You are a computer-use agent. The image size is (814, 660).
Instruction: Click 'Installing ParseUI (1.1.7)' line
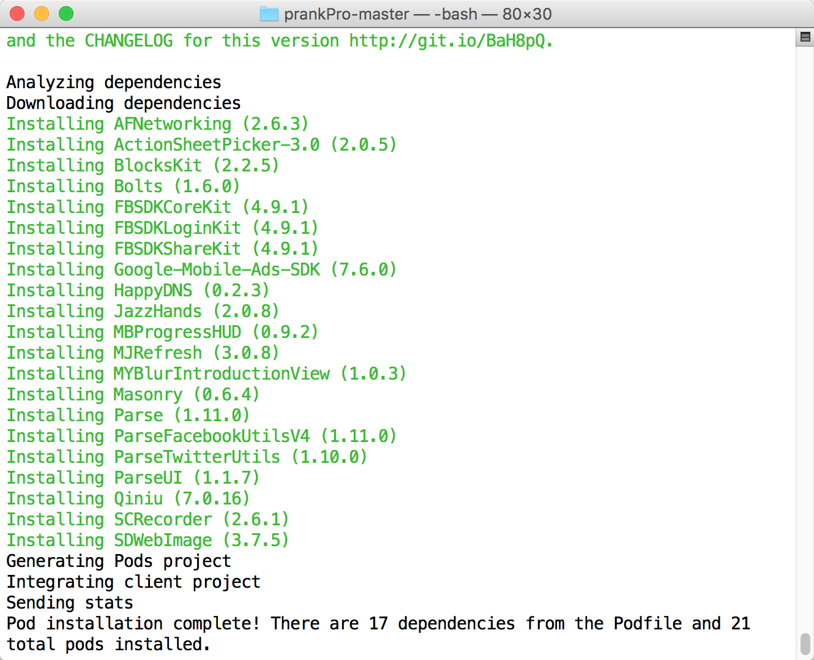133,478
